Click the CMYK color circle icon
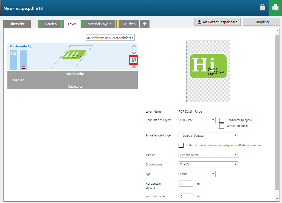Image resolution: width=282 pixels, height=203 pixels. click(24, 67)
